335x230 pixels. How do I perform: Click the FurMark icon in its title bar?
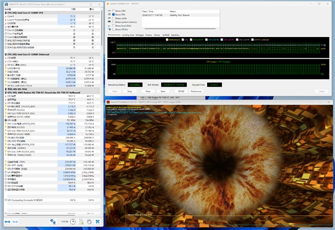(x=108, y=102)
